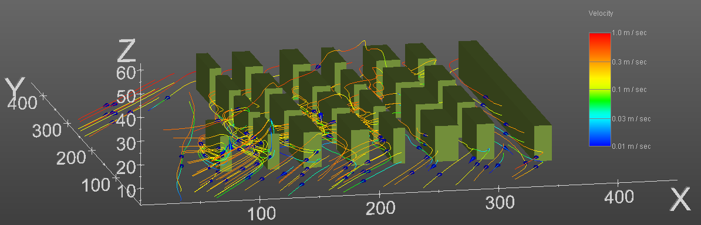Click the 300 tick on Y axis

click(46, 130)
